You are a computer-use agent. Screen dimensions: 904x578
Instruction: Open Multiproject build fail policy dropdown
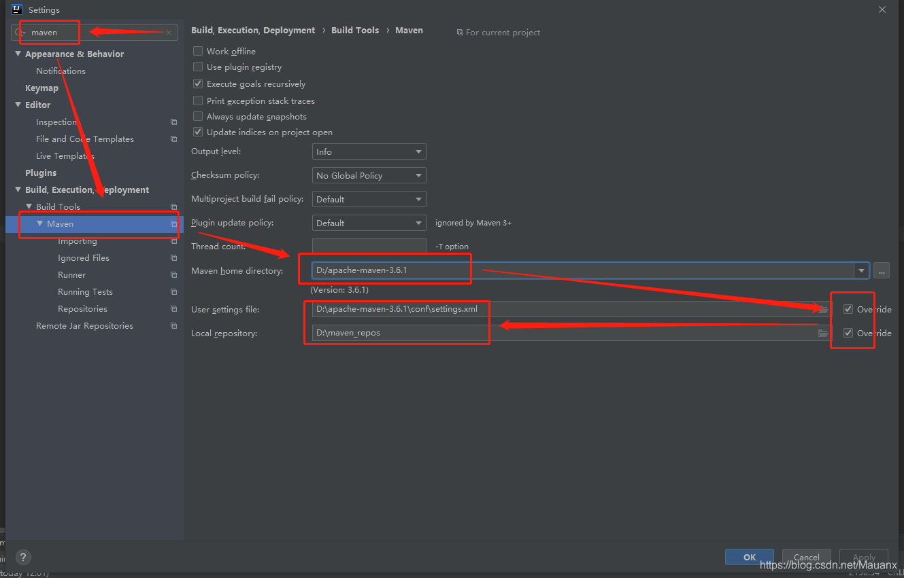pos(369,199)
